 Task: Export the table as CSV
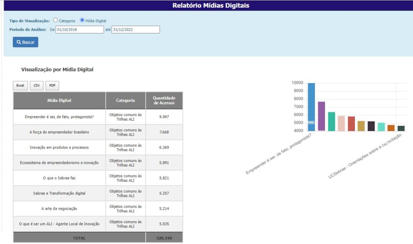click(x=37, y=86)
